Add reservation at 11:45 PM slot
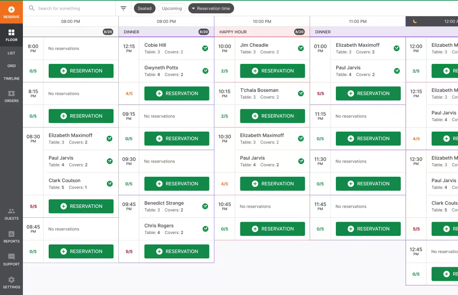The height and width of the screenshot is (295, 458). pos(368,229)
